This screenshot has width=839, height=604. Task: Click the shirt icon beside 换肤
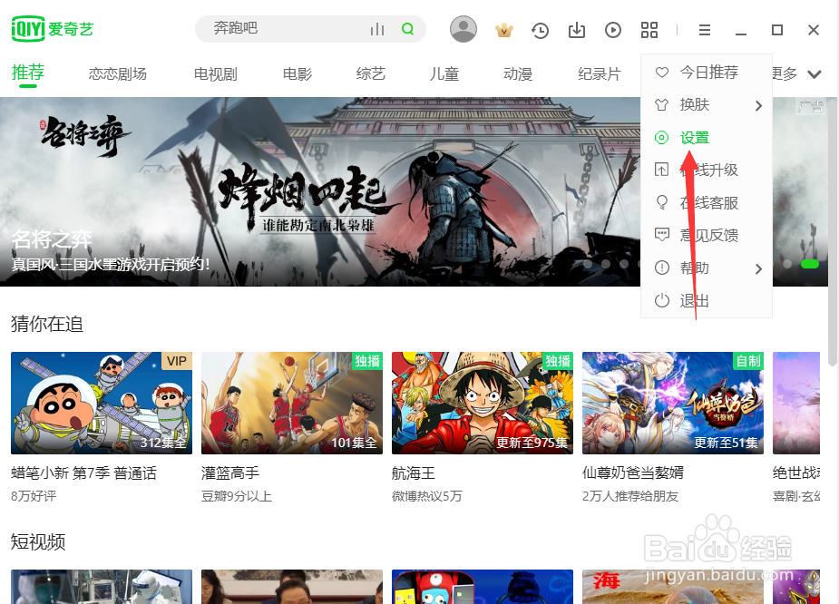tap(662, 105)
